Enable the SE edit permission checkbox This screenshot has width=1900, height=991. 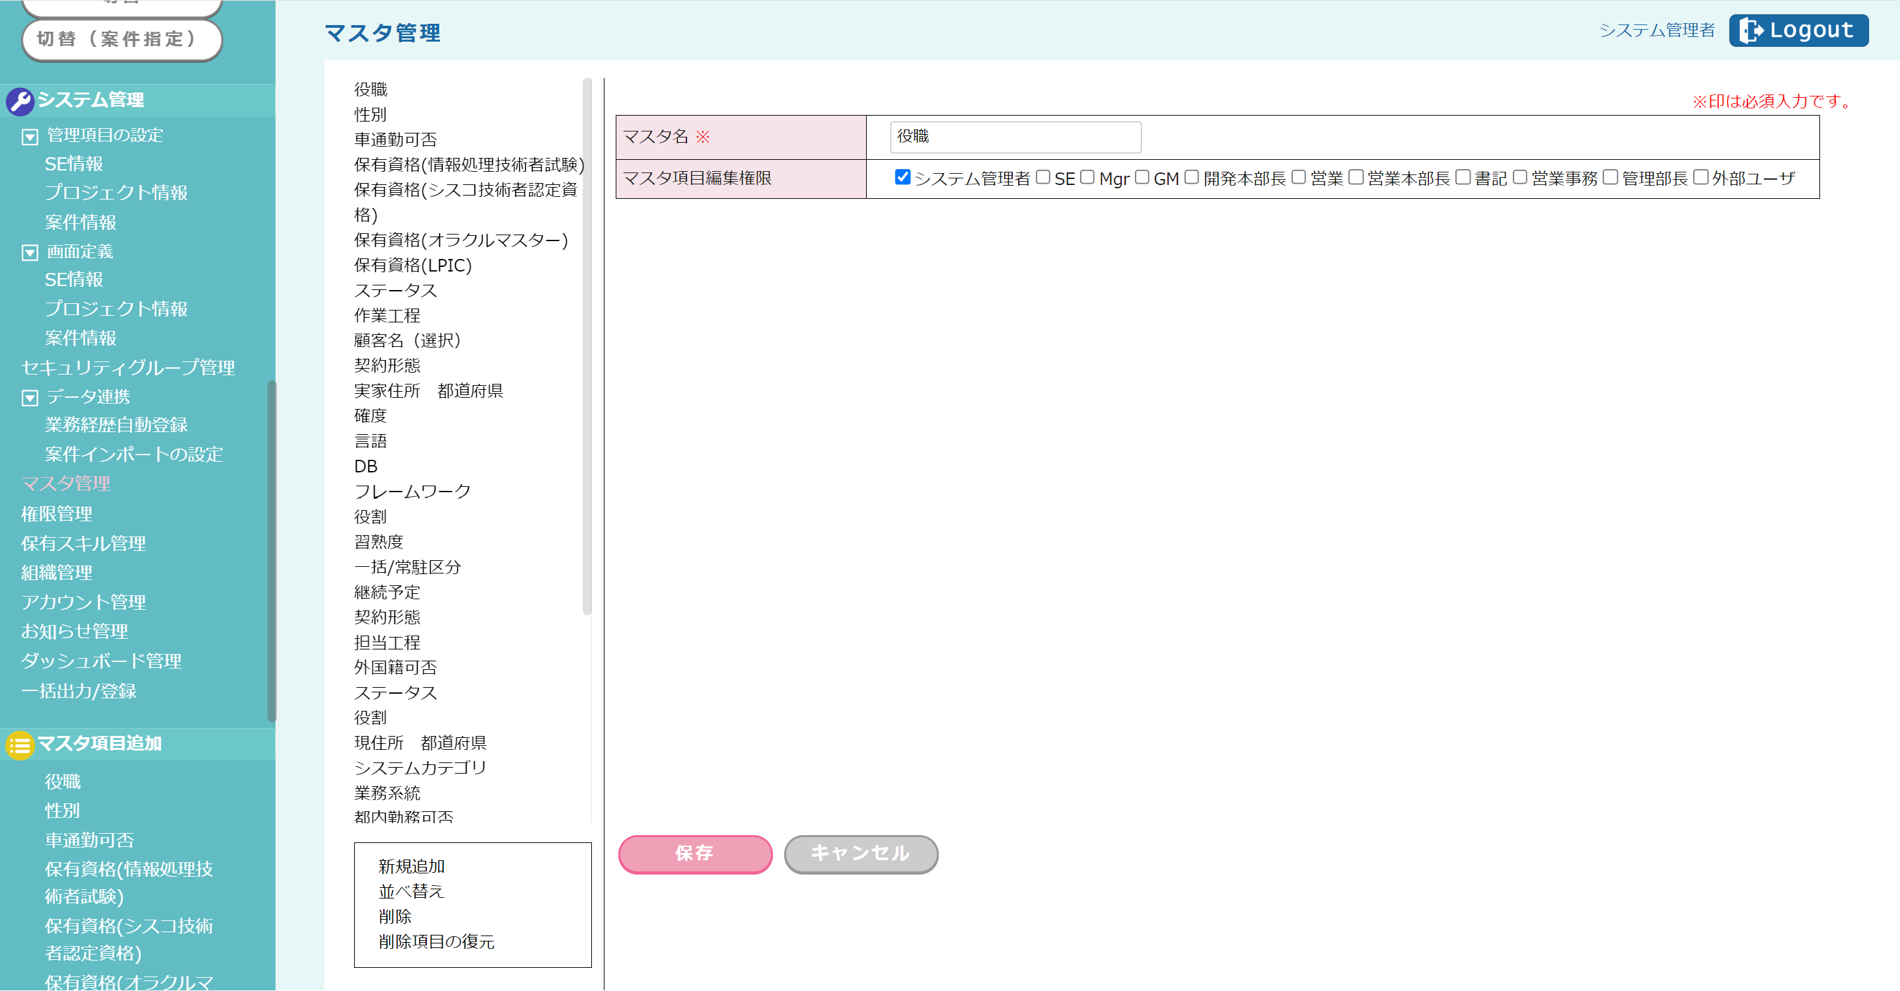click(x=1043, y=177)
